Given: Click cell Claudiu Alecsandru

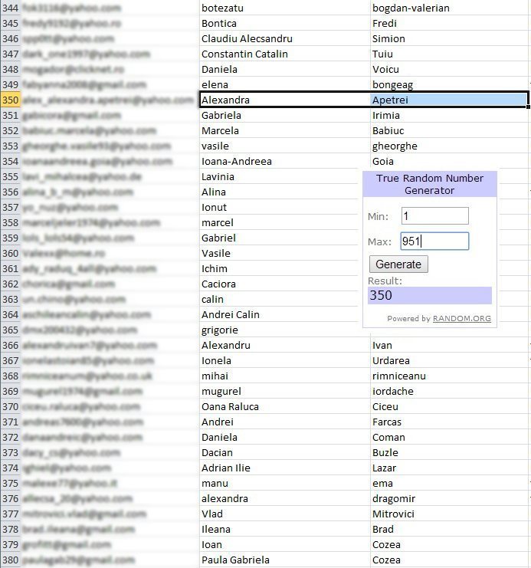Looking at the screenshot, I should tap(285, 39).
